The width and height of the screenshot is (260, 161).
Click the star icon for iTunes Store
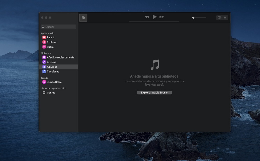point(44,82)
